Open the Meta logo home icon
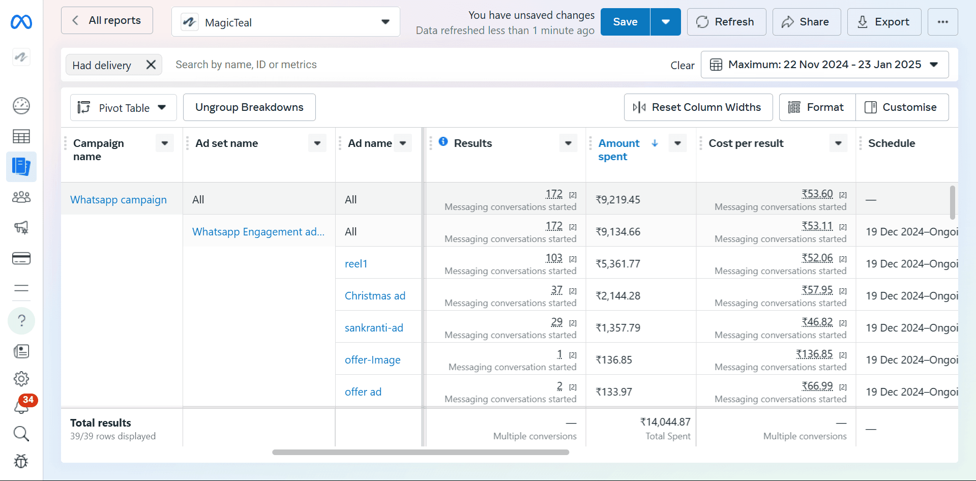The height and width of the screenshot is (481, 976). pos(21,22)
